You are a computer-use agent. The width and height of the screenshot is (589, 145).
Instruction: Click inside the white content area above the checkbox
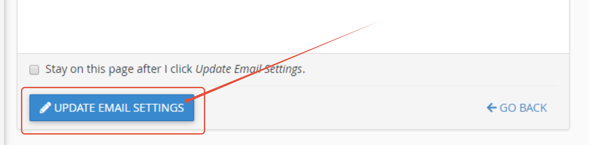click(293, 26)
